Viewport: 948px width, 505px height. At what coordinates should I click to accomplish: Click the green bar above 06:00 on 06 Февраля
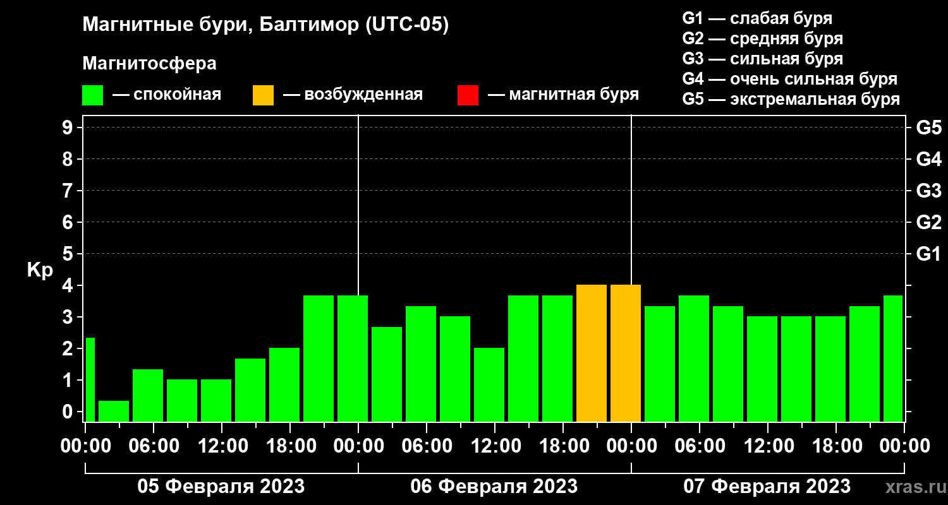[421, 364]
